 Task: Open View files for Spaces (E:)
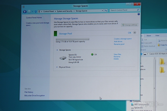(x=117, y=54)
